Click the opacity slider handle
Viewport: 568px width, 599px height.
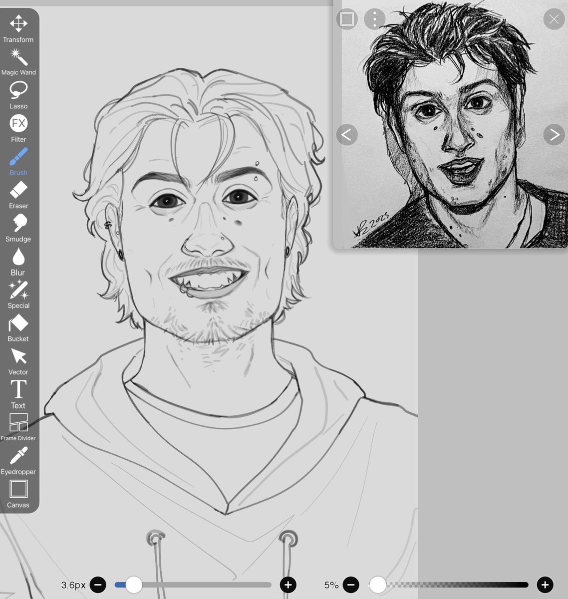click(378, 585)
